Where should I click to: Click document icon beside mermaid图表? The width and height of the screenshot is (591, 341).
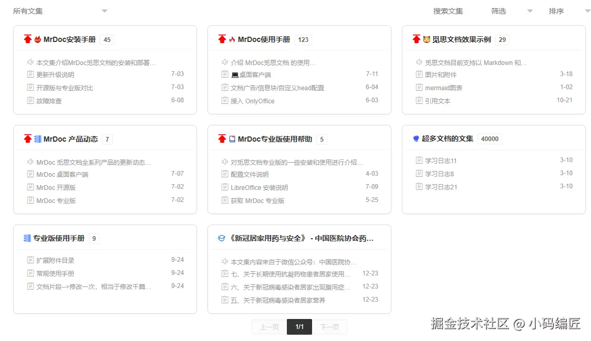click(419, 87)
